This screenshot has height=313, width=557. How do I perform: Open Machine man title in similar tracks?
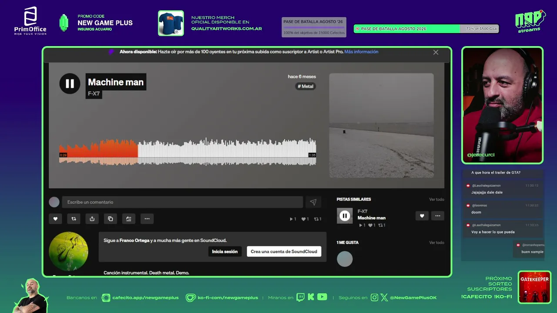tap(372, 218)
